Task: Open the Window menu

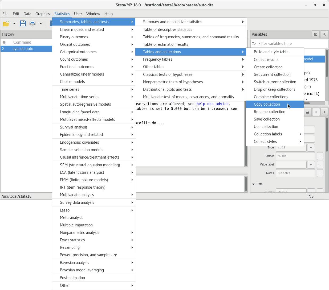Action: [x=93, y=14]
